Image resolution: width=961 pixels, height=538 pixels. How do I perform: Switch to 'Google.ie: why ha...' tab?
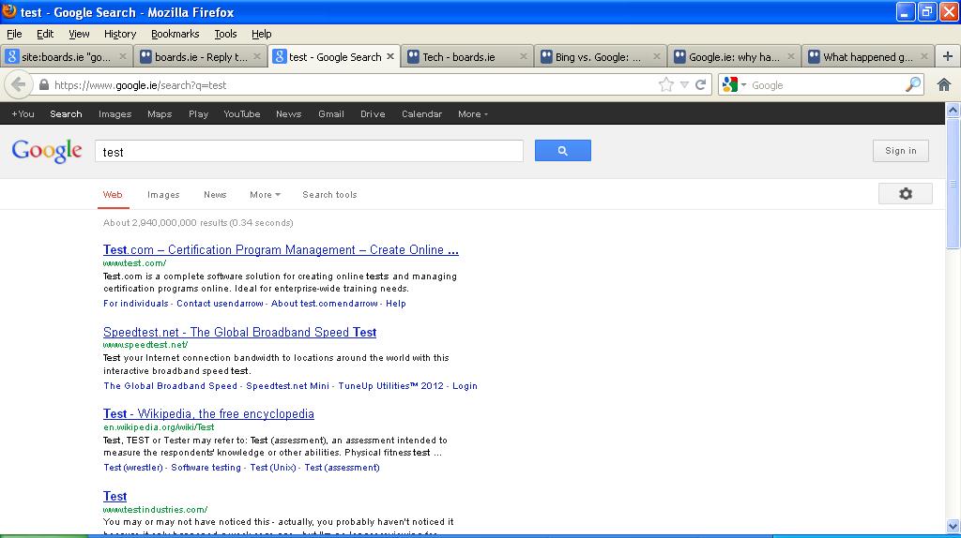tap(734, 57)
